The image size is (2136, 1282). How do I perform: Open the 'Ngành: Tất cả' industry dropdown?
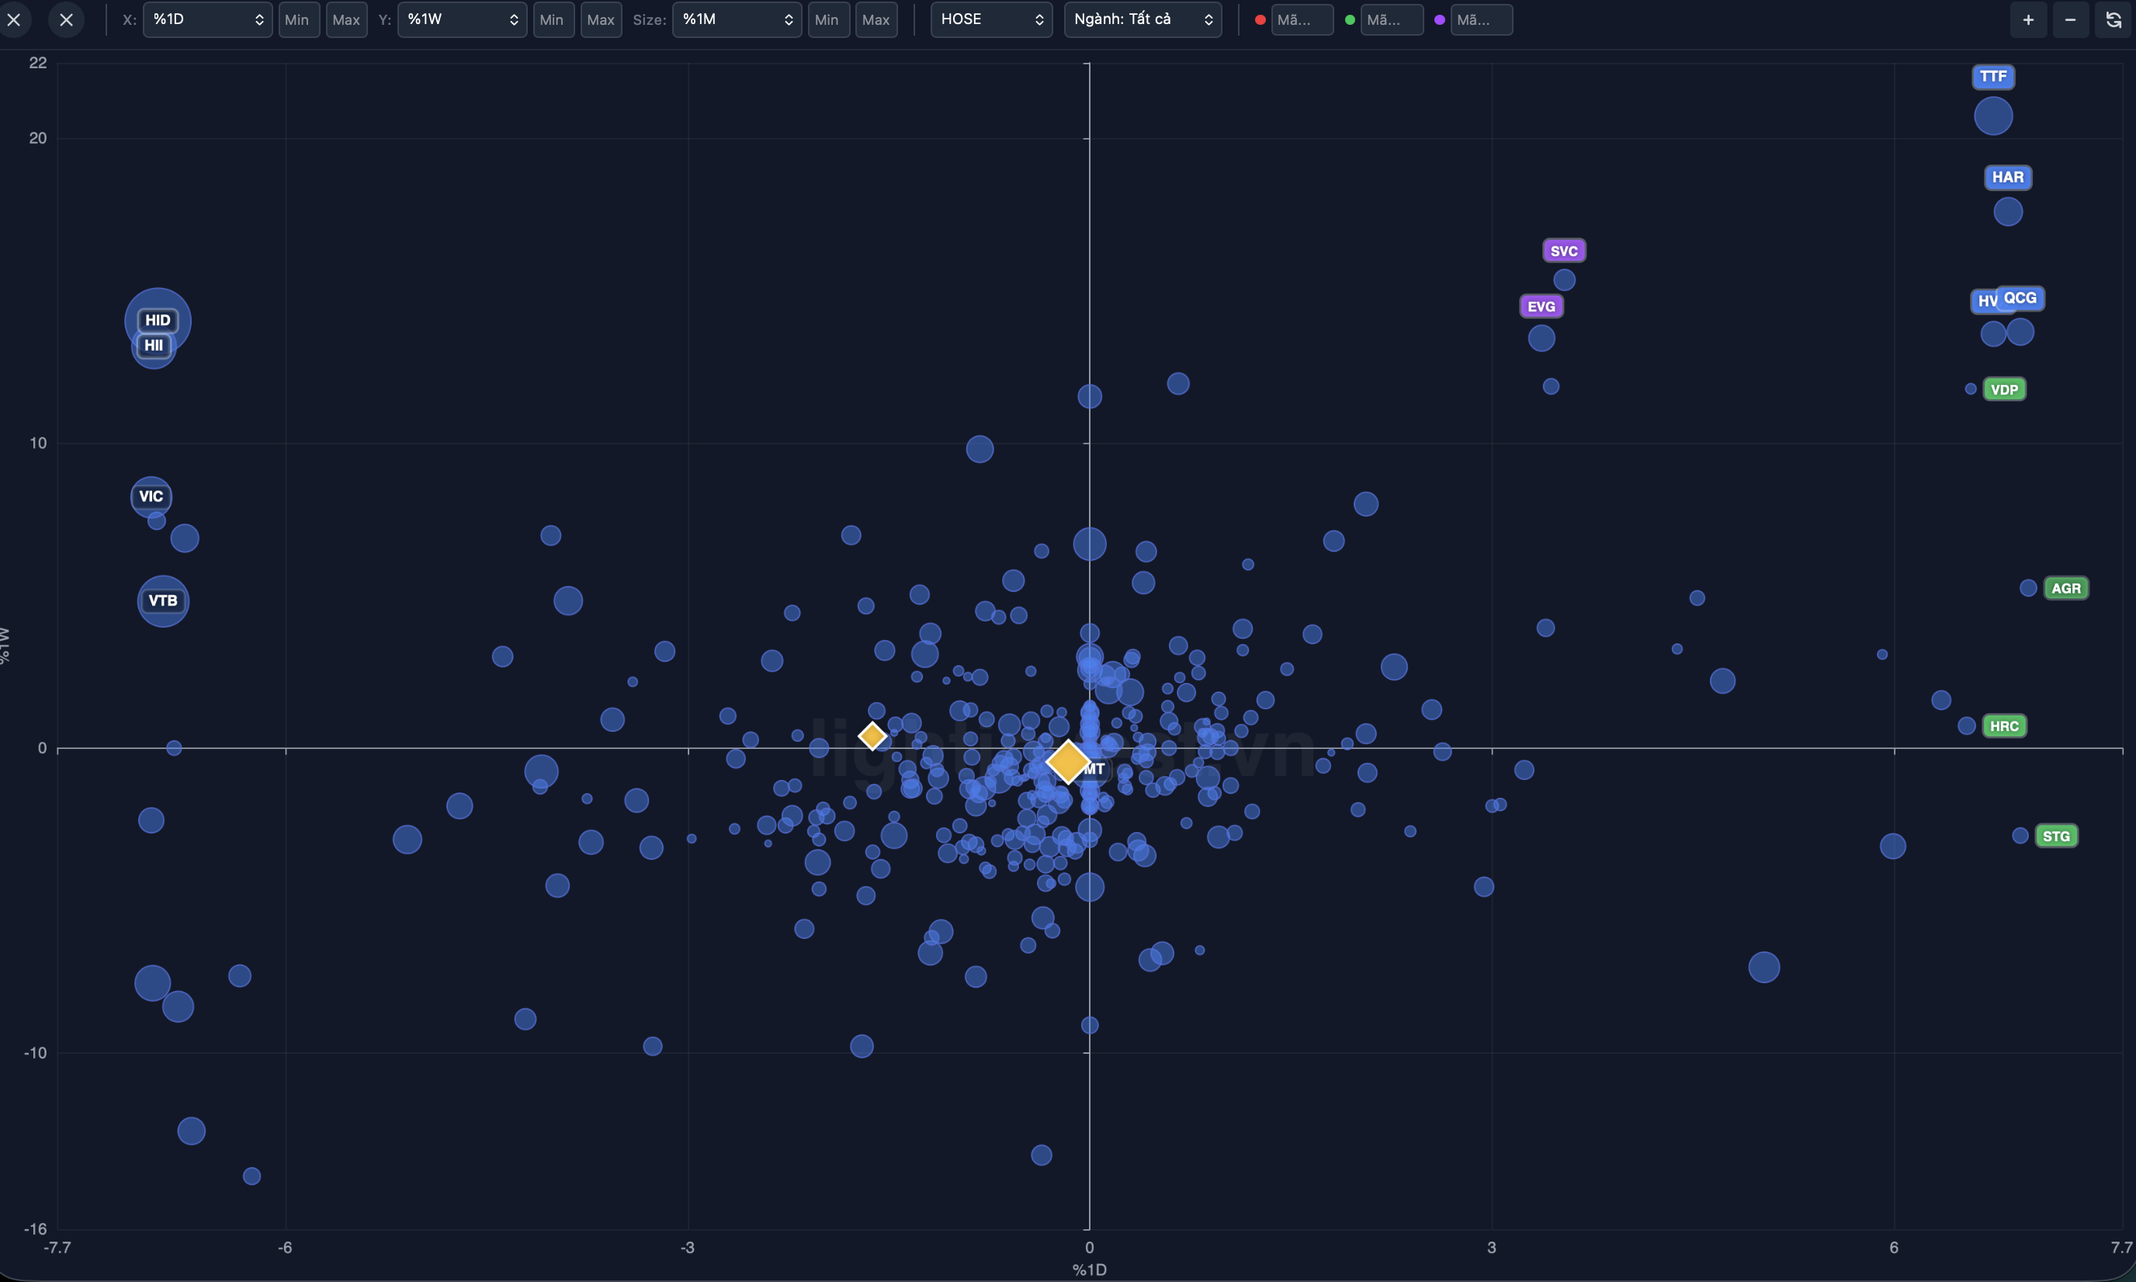coord(1143,19)
